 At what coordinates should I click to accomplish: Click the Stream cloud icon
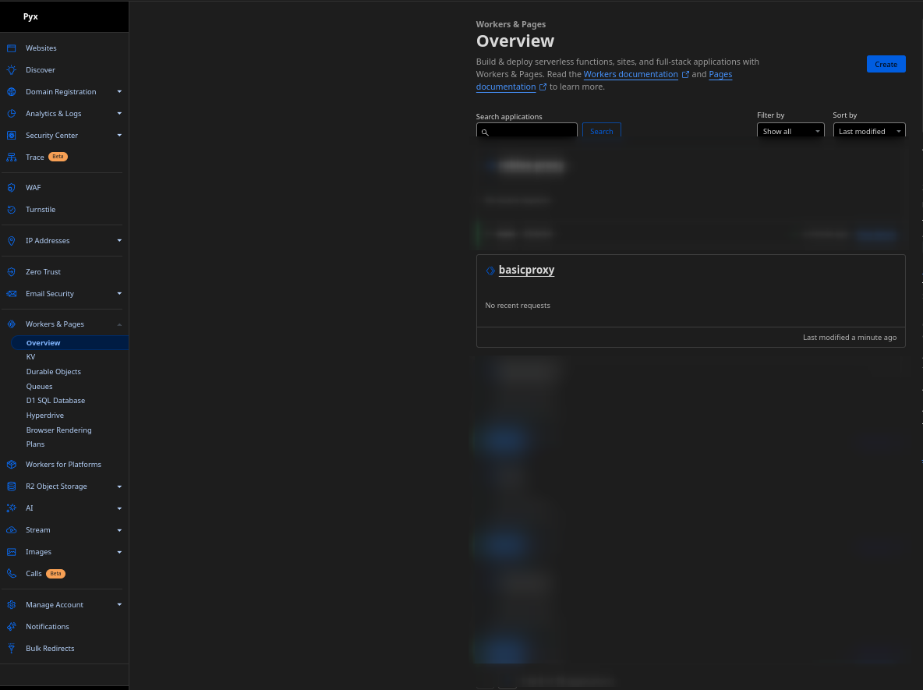(11, 530)
